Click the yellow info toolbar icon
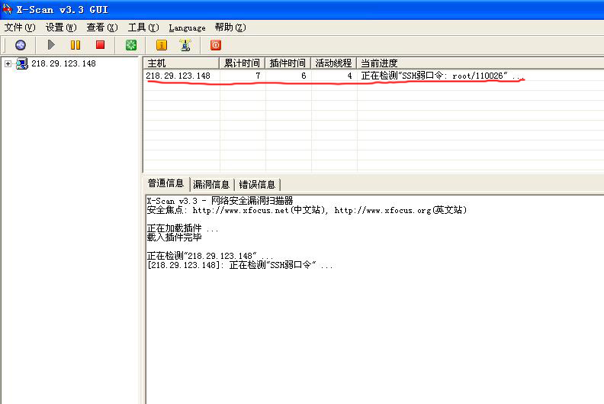This screenshot has height=404, width=604. pos(162,45)
